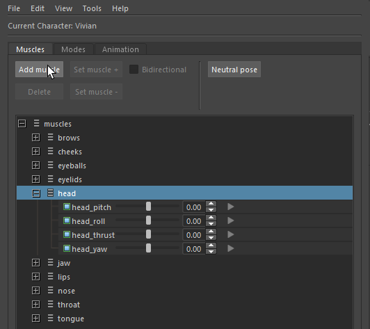Click the play arrow for head_yaw
The image size is (370, 329).
point(230,249)
